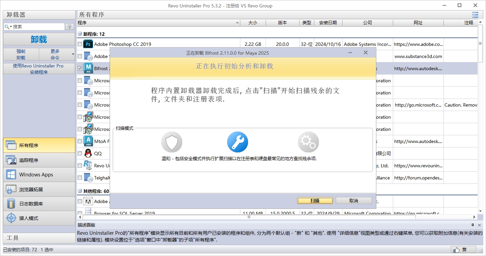Collapse the 卸载器 panel header
Screen dimensions: 486x256
click(x=39, y=15)
